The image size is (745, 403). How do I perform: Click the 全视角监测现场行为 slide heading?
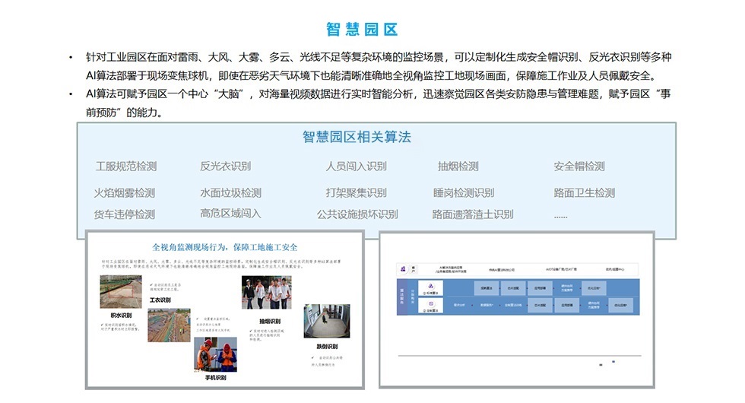tap(224, 247)
